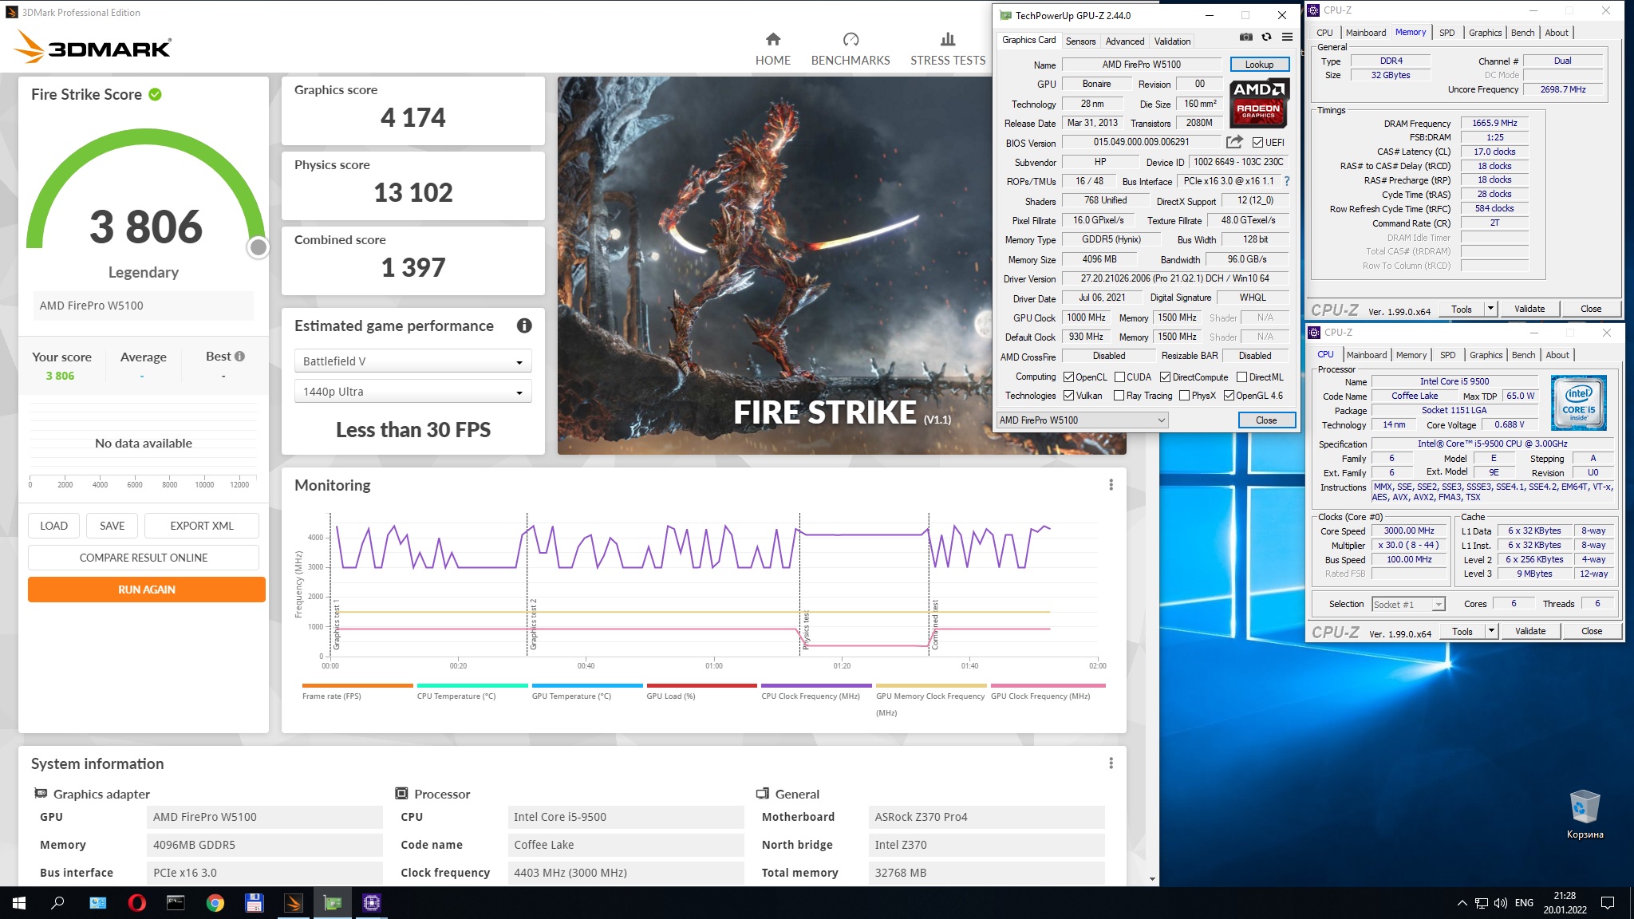
Task: Launch Google Chrome from the taskbar
Action: click(x=215, y=903)
